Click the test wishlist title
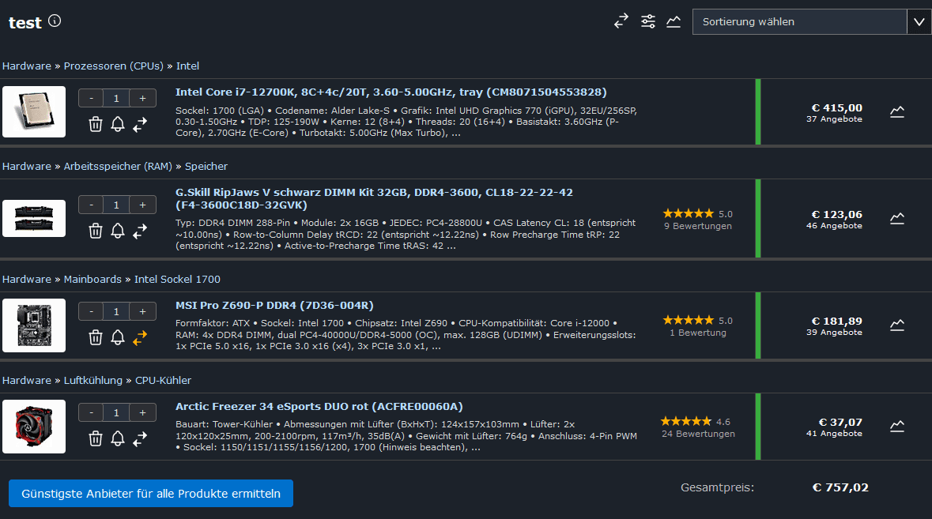 (25, 23)
